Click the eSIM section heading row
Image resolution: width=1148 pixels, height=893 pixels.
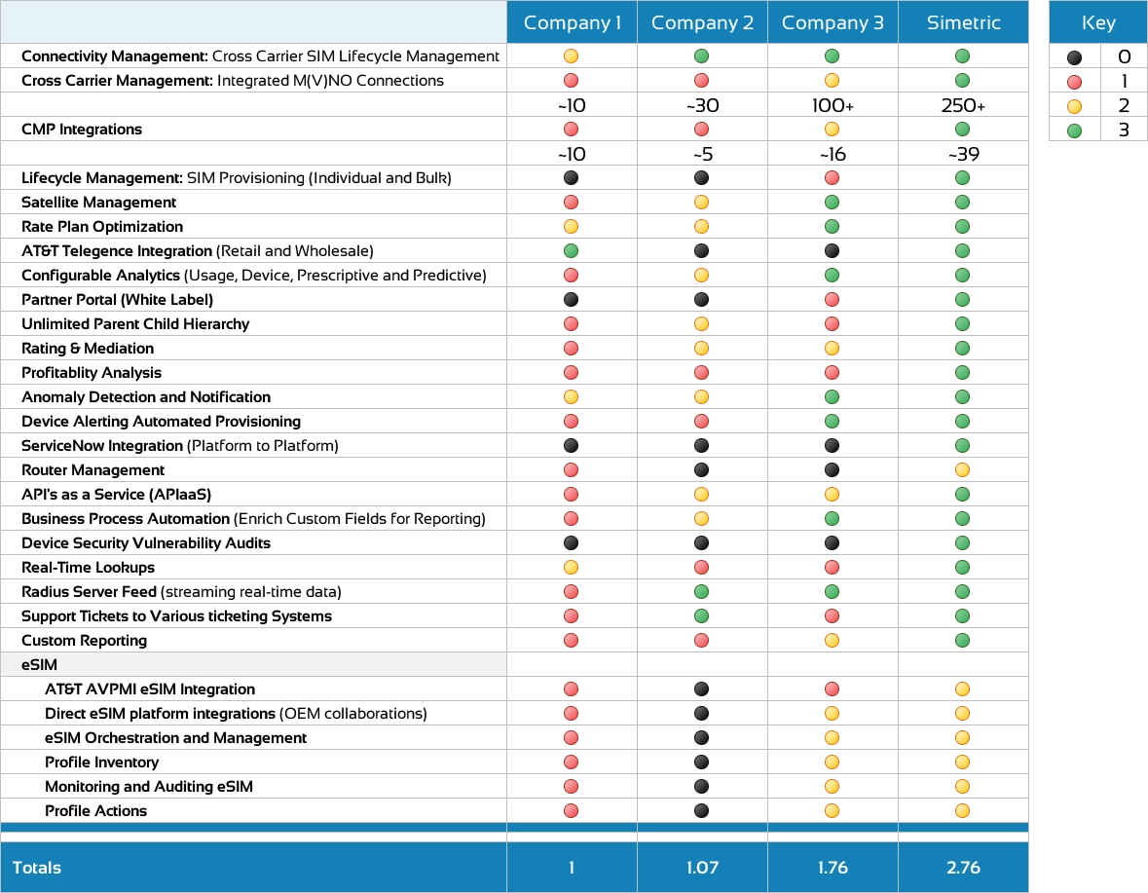tap(253, 664)
